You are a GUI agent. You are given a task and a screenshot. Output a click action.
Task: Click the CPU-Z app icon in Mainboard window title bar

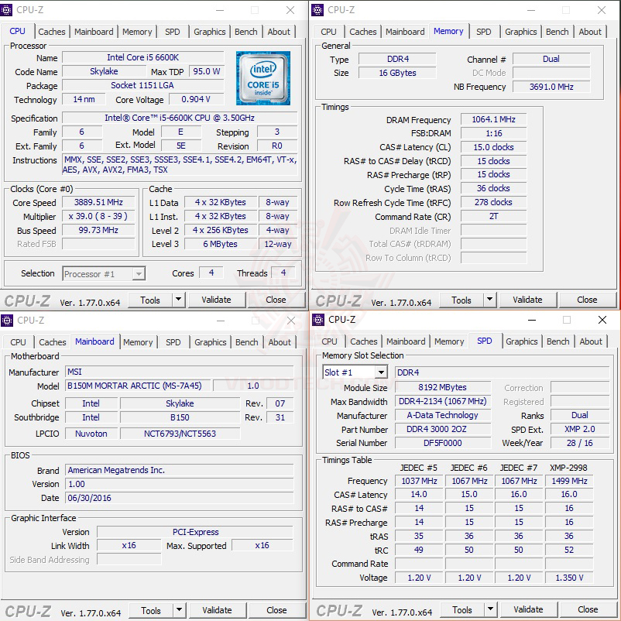(x=7, y=320)
